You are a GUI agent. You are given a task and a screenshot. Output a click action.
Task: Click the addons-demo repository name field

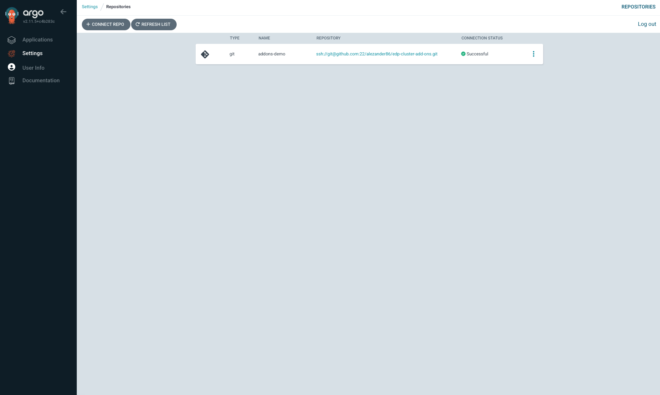pos(271,54)
